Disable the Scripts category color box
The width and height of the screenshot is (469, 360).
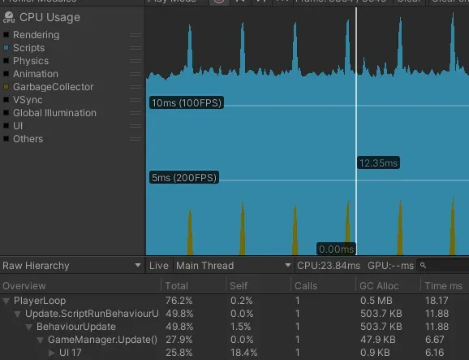pyautogui.click(x=6, y=48)
